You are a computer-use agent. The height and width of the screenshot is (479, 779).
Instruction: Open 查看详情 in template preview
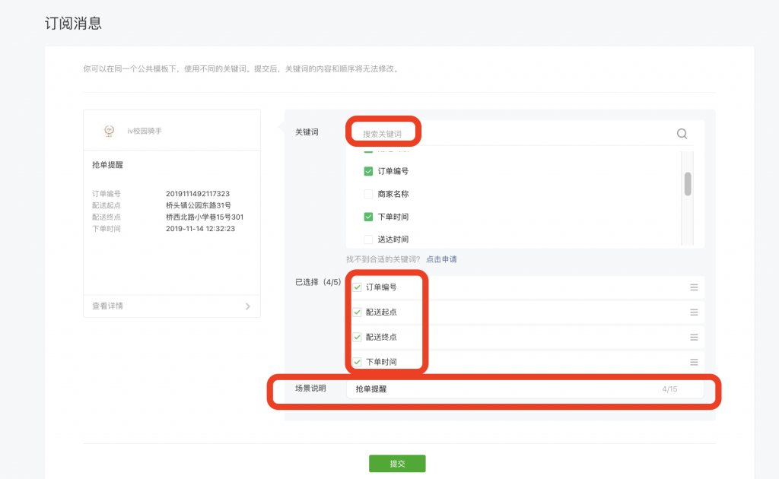(x=108, y=306)
